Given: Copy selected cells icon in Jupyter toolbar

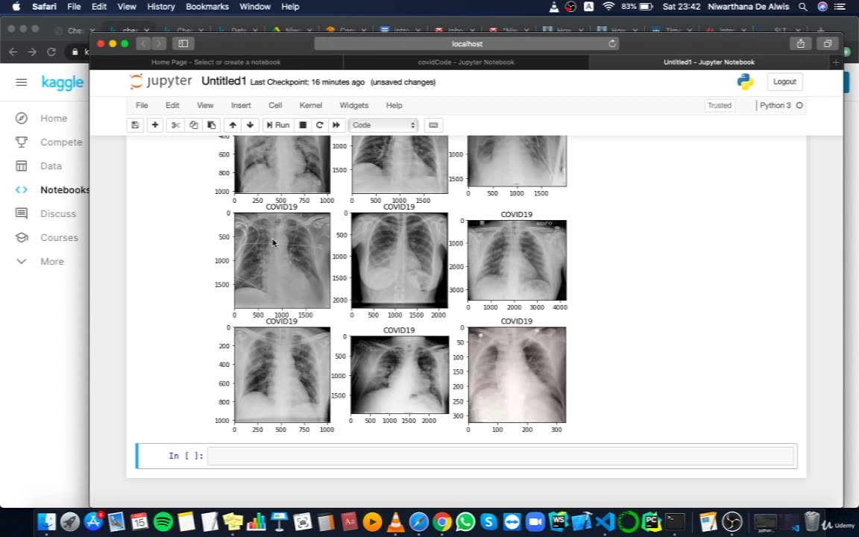Looking at the screenshot, I should pyautogui.click(x=193, y=125).
